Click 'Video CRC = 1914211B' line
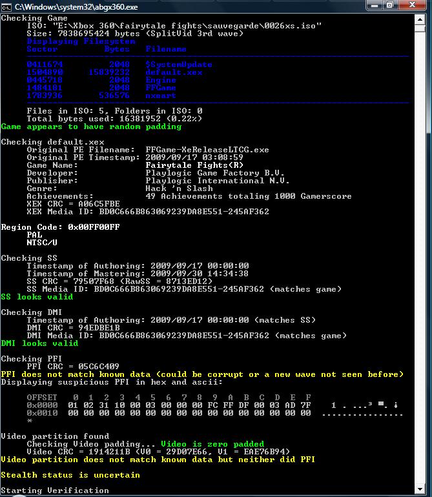 click(158, 452)
